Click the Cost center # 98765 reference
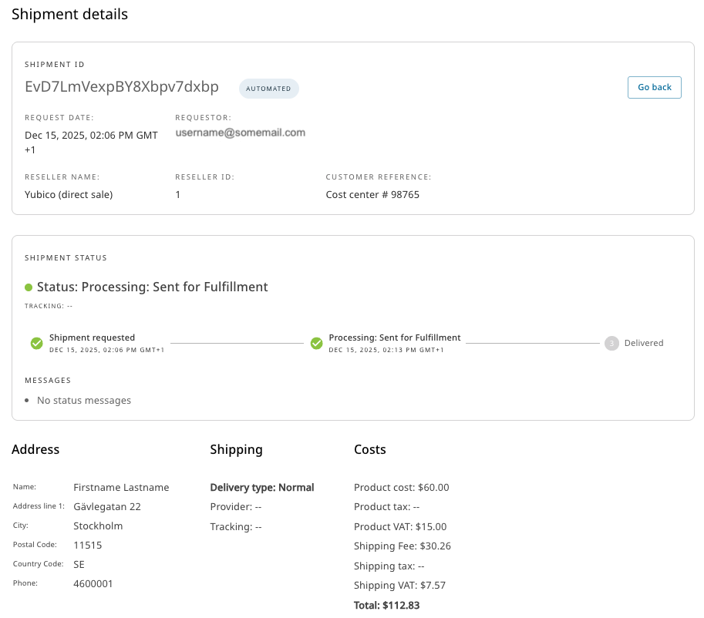704x618 pixels. coord(372,195)
